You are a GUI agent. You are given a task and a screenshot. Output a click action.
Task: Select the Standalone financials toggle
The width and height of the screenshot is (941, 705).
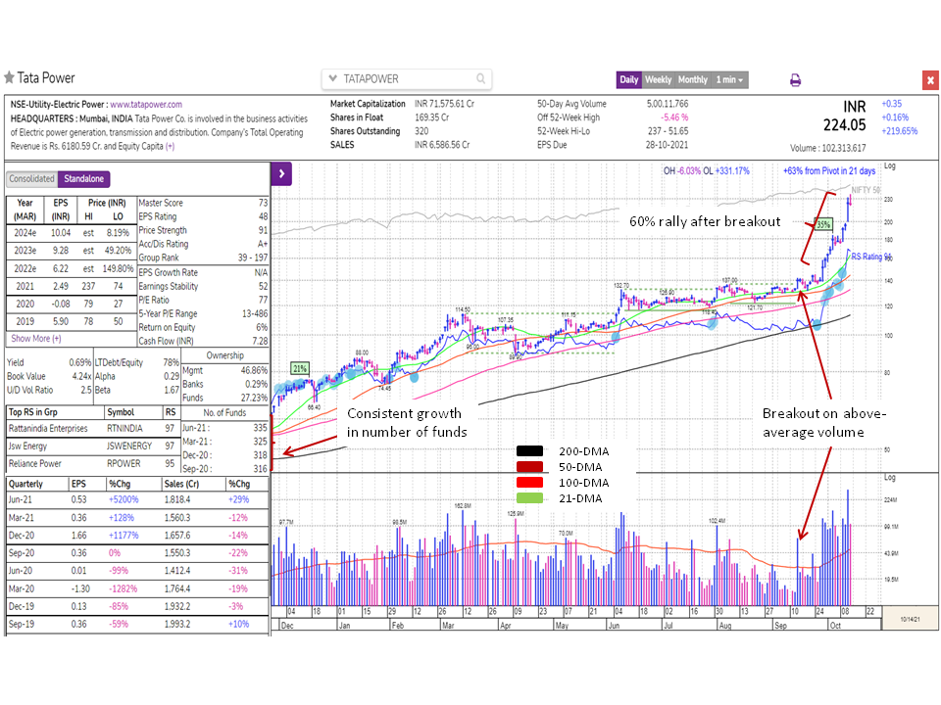pyautogui.click(x=84, y=178)
